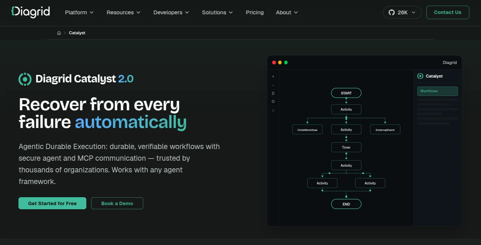Viewport: 481px width, 245px height.
Task: Click the '2.0' version text
Action: coord(126,79)
